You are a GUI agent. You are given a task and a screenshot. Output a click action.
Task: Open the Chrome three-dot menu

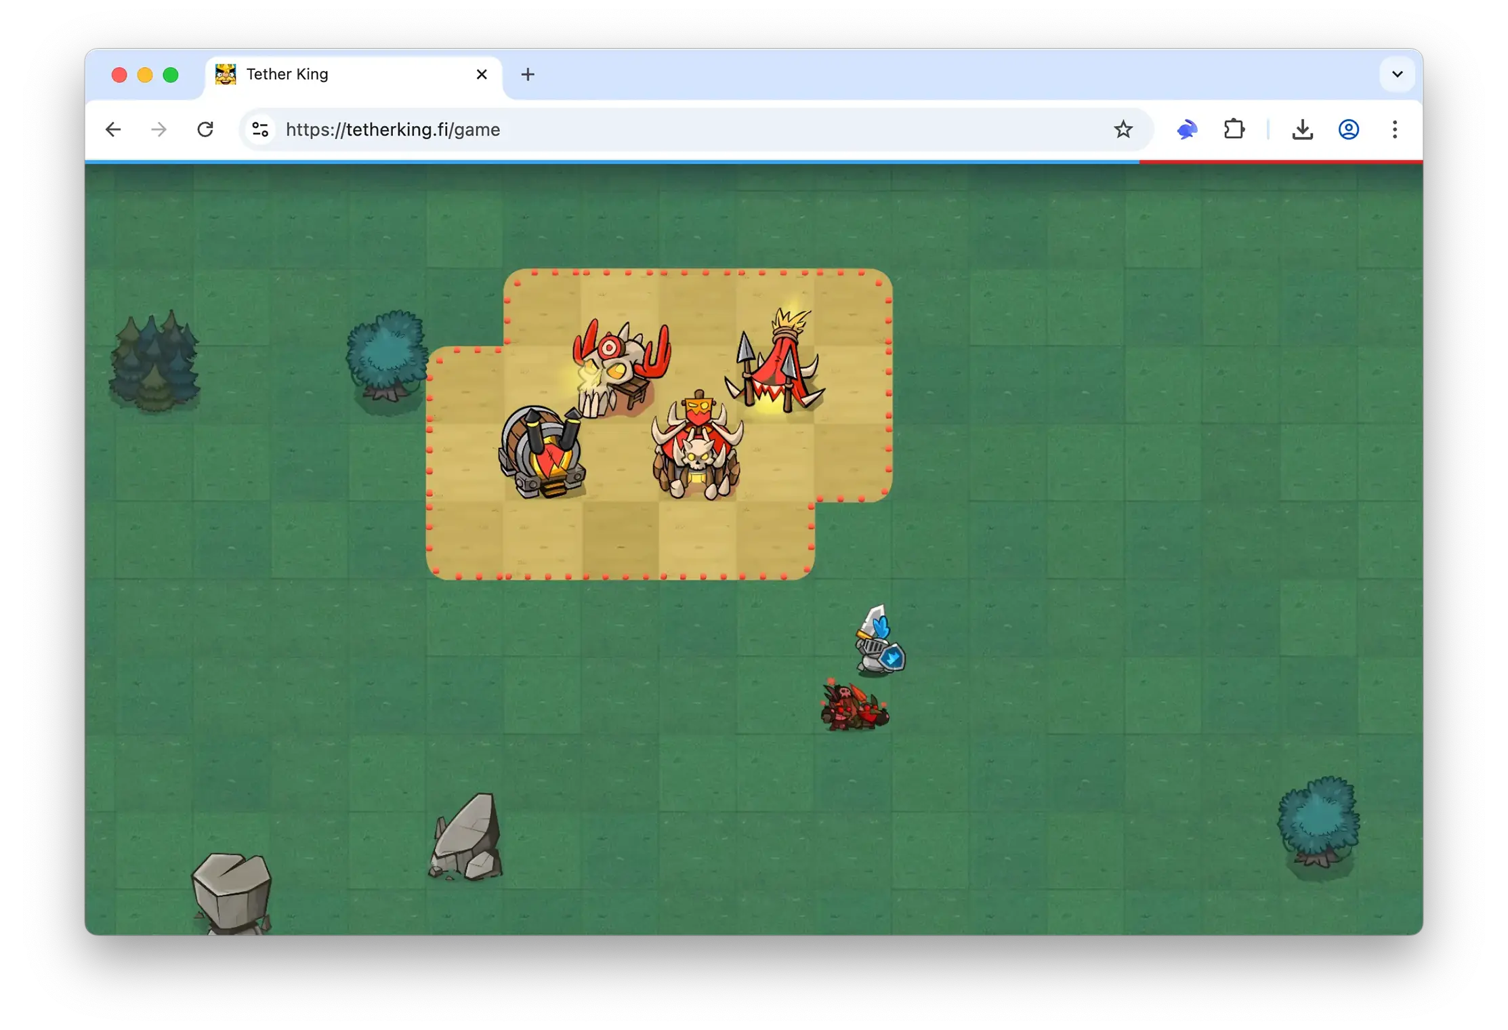click(x=1394, y=129)
